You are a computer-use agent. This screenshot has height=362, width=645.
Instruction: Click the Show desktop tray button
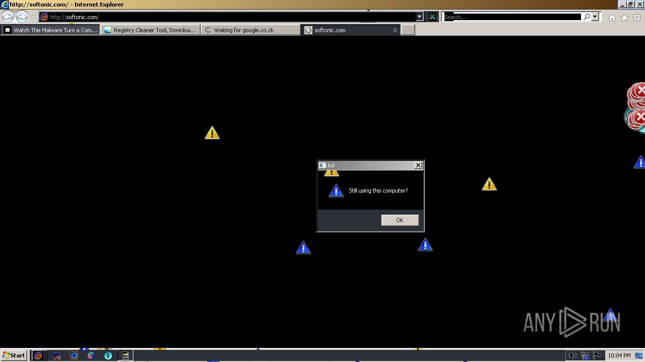639,355
